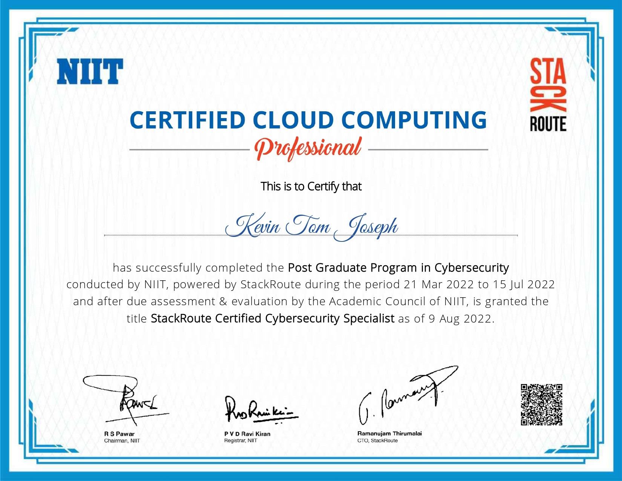Click "has successfully completed the" phrase

[x=198, y=268]
